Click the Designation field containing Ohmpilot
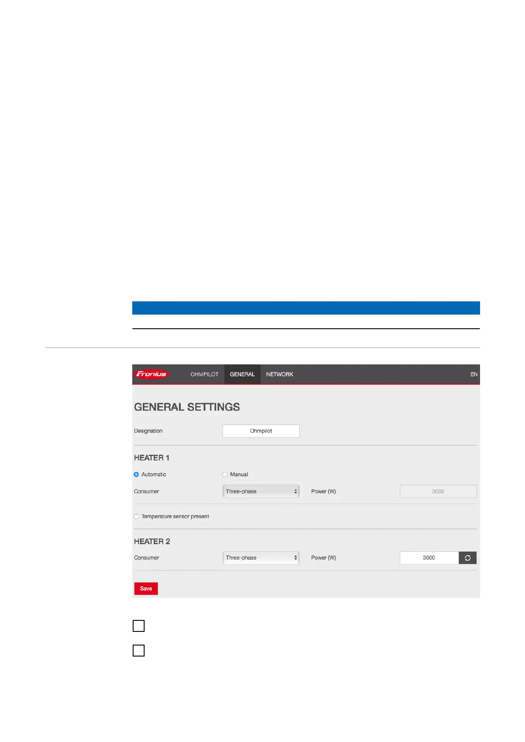525x742 pixels. 261,431
